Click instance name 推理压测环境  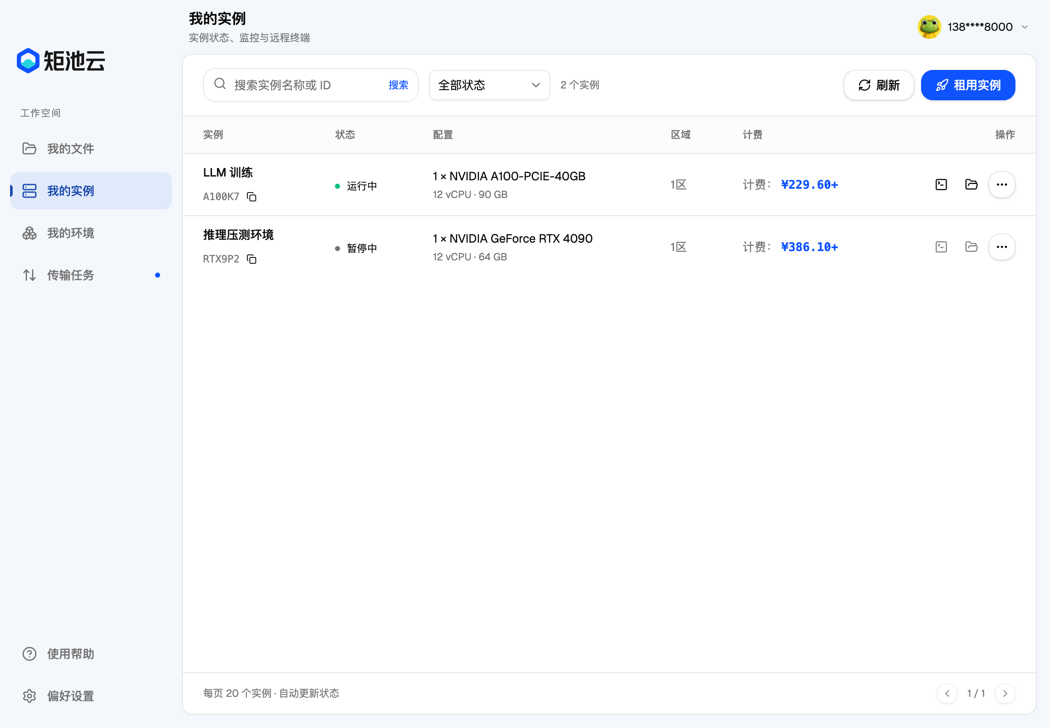pos(238,235)
